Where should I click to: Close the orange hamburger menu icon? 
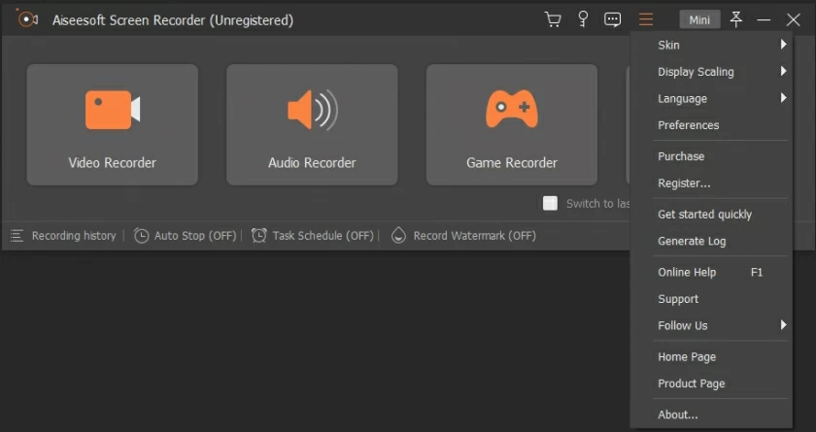point(646,19)
